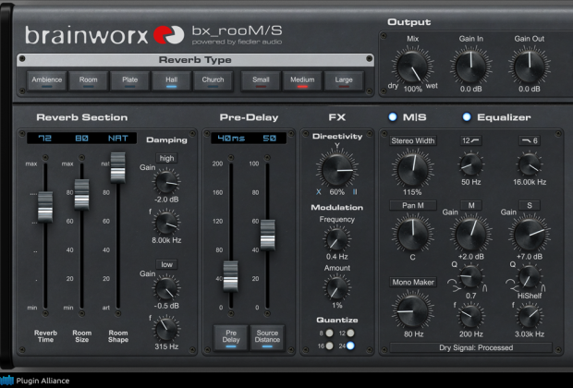The image size is (573, 388).
Task: Click the low damping 315 Hz frequency knob
Action: [x=166, y=329]
